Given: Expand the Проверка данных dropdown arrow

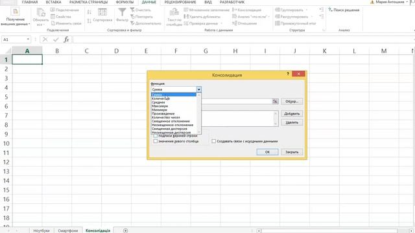Looking at the screenshot, I should pyautogui.click(x=221, y=23).
